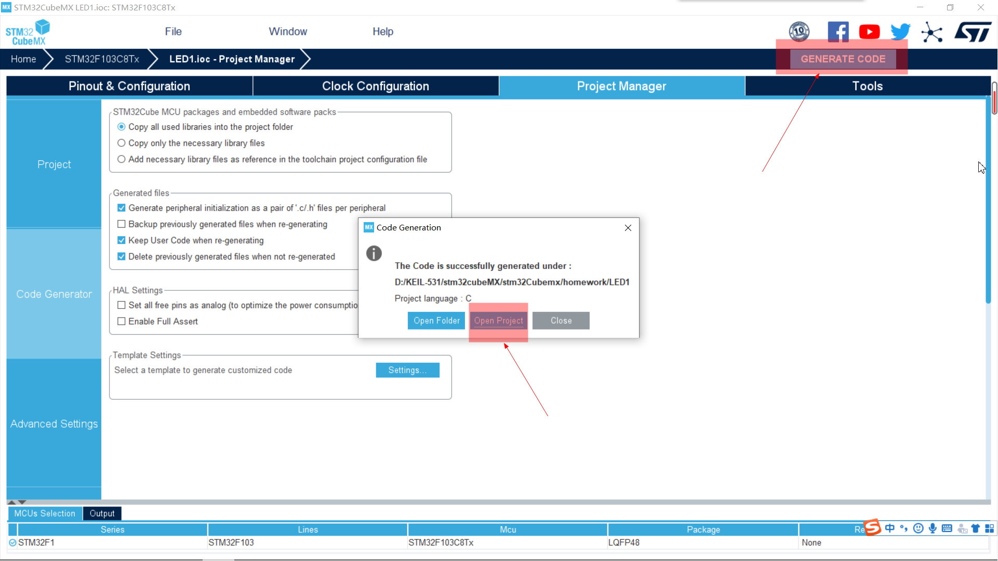The image size is (998, 561).
Task: Select the Project Manager tab
Action: (622, 86)
